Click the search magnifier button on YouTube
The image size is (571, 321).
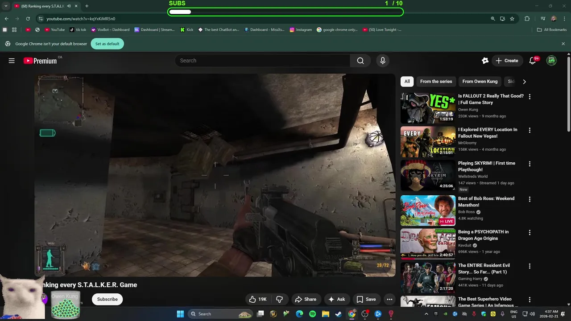[x=360, y=61]
